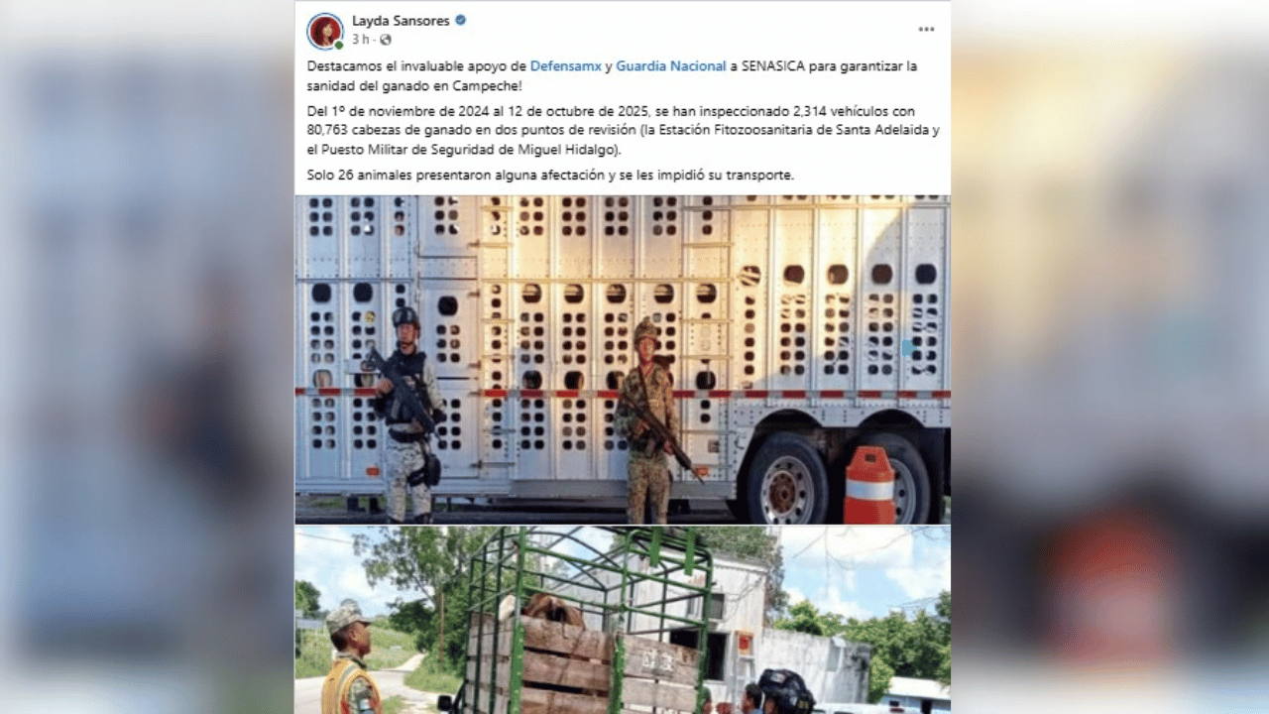Open the Layda Sansores name link
1269x714 pixels.
401,20
